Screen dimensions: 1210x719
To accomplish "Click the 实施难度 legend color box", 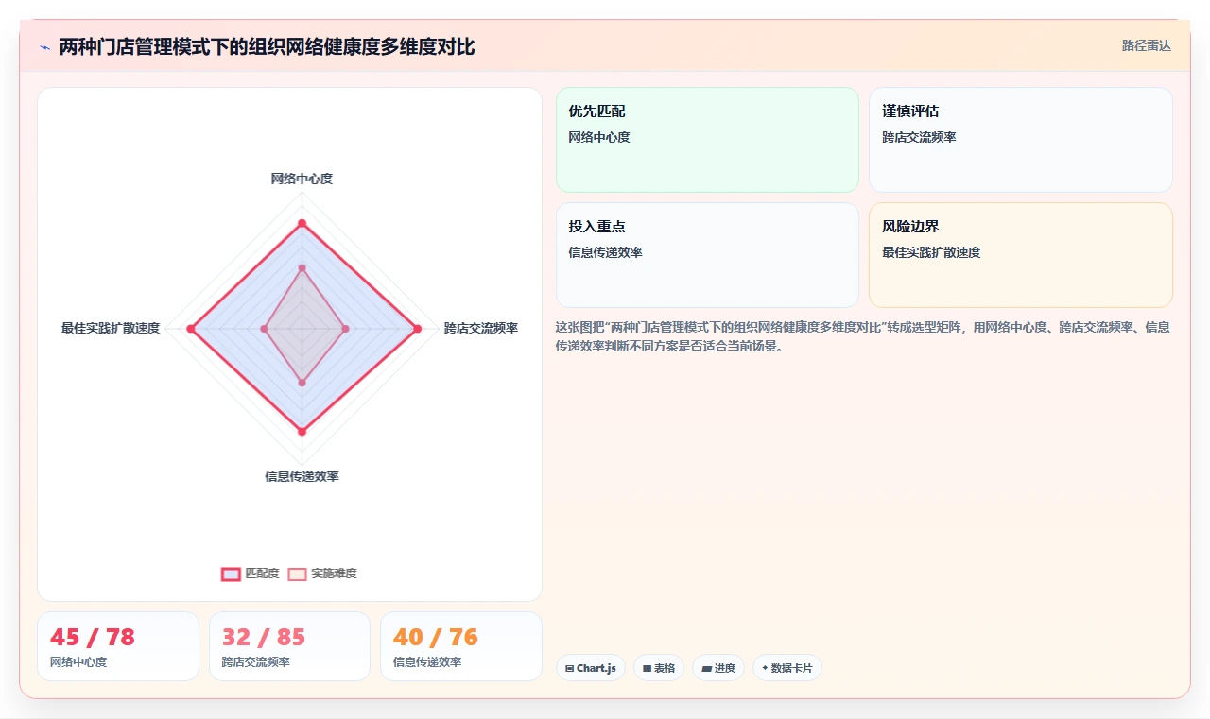I will click(297, 573).
